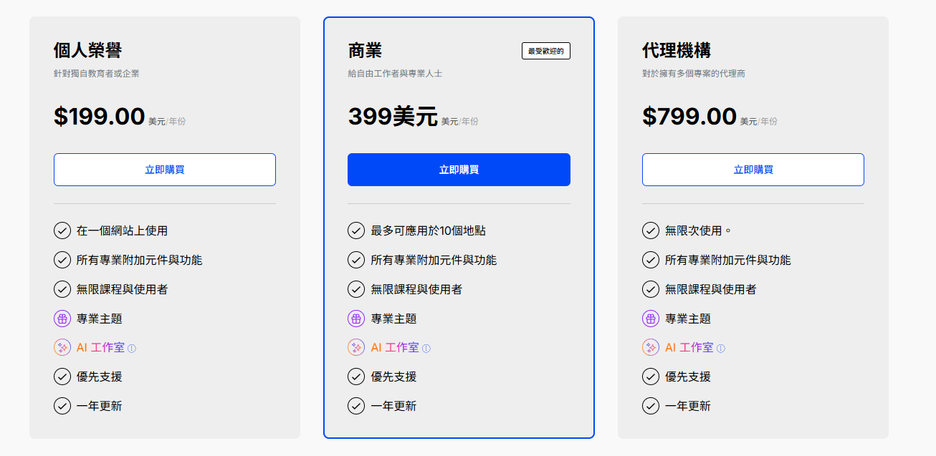Screen dimensions: 936x456
Task: Click 立即購買 button under 代理機構 plan
Action: (x=753, y=170)
